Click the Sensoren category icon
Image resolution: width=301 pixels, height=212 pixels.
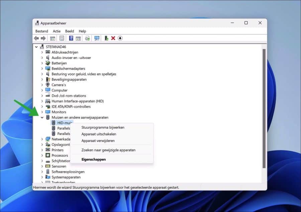tap(48, 166)
